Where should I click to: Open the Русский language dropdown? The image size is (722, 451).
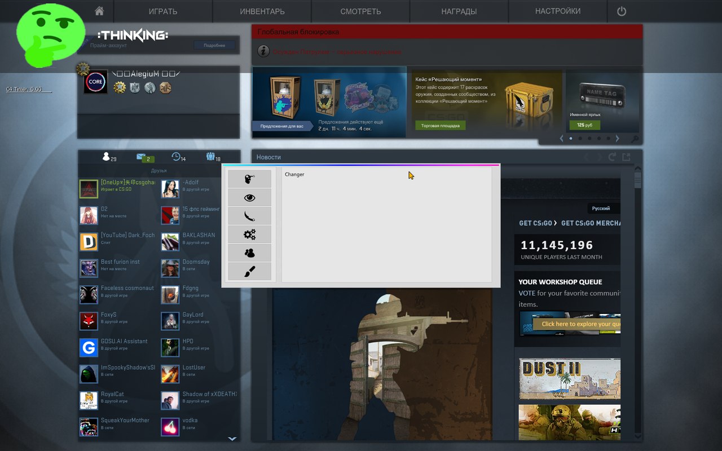point(602,209)
